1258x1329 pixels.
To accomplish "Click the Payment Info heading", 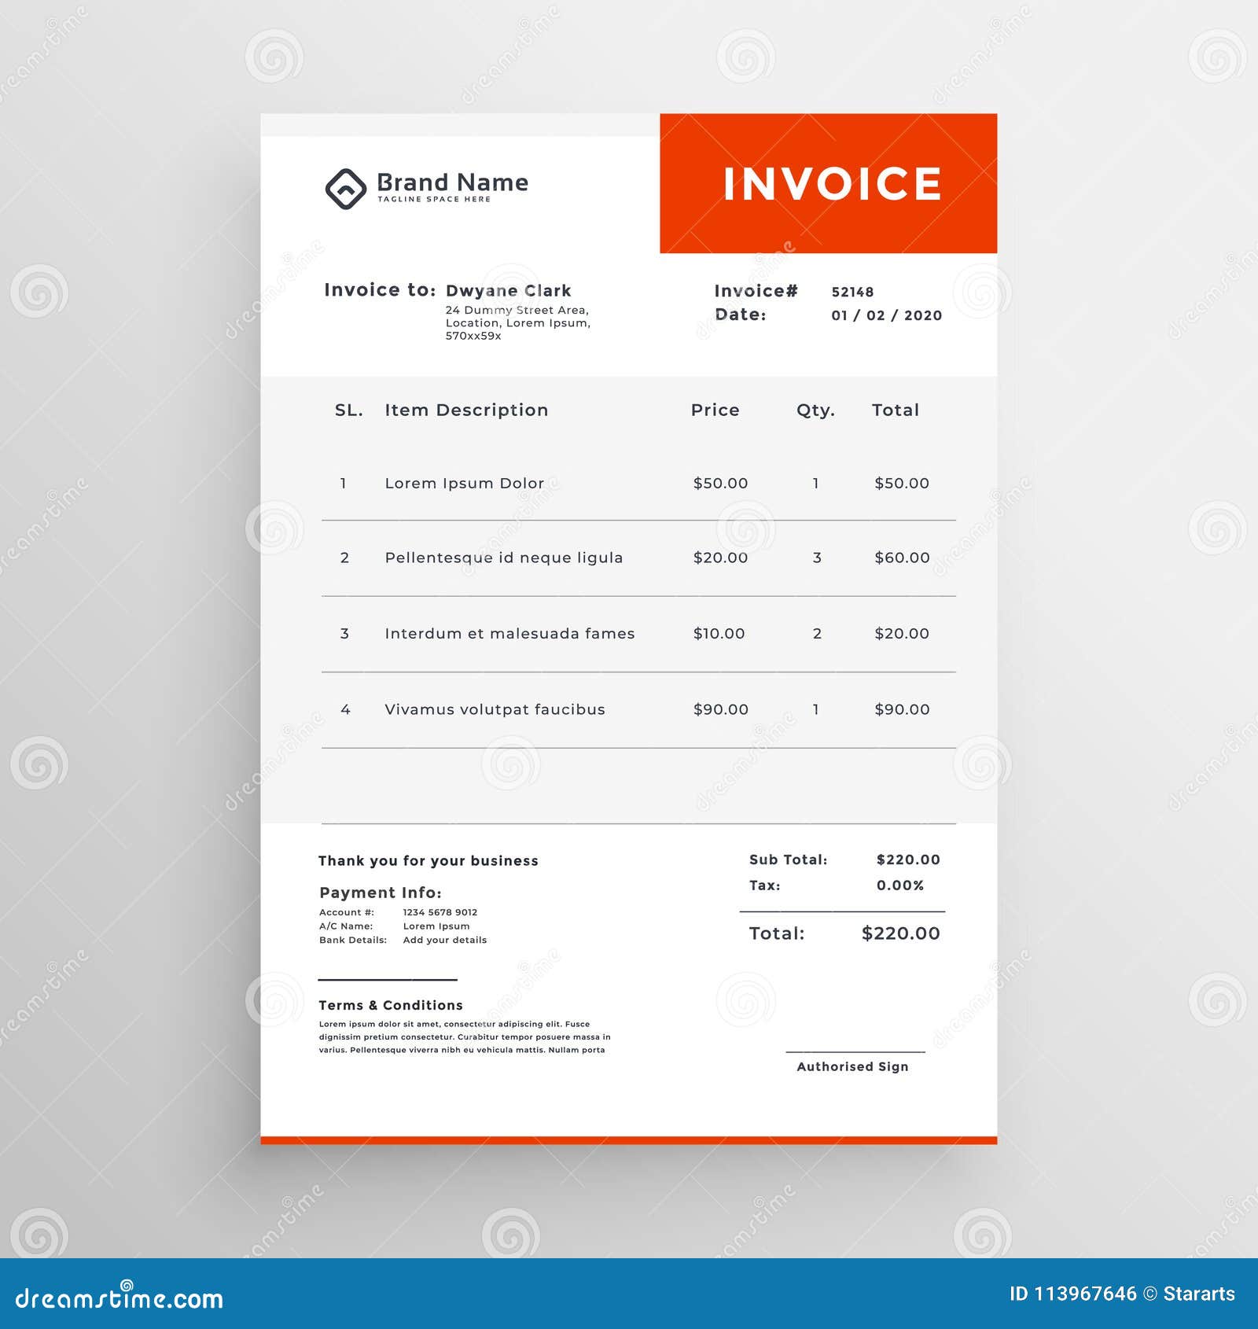I will tap(381, 893).
